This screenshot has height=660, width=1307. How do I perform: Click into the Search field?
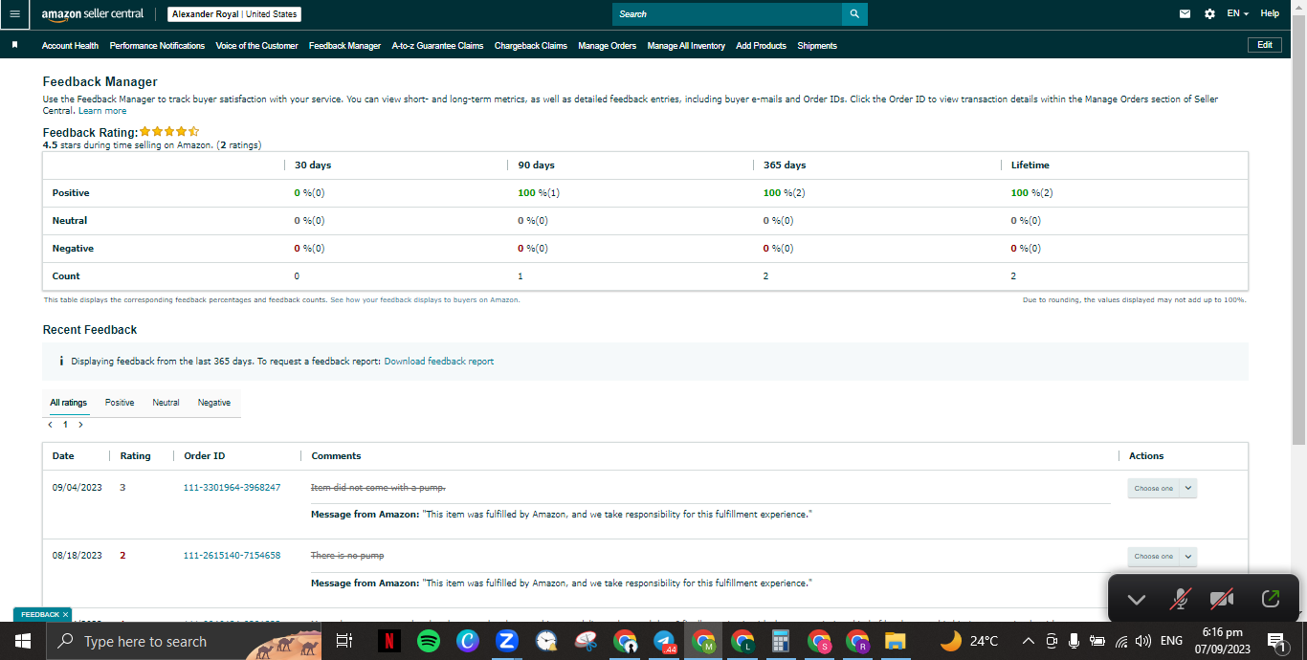[727, 14]
